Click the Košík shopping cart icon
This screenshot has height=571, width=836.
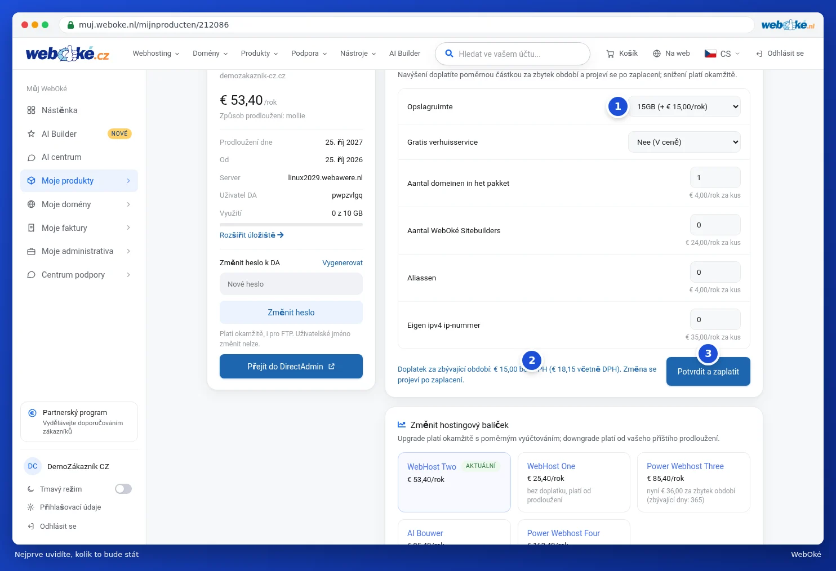pyautogui.click(x=610, y=54)
